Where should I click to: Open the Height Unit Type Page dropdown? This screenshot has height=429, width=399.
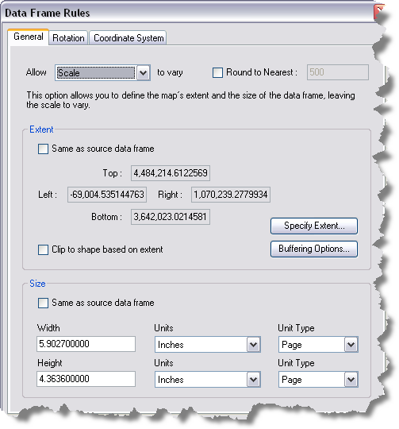coord(318,379)
